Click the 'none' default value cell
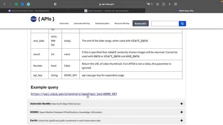Viewport: 223px width, 125px height. pos(70,54)
